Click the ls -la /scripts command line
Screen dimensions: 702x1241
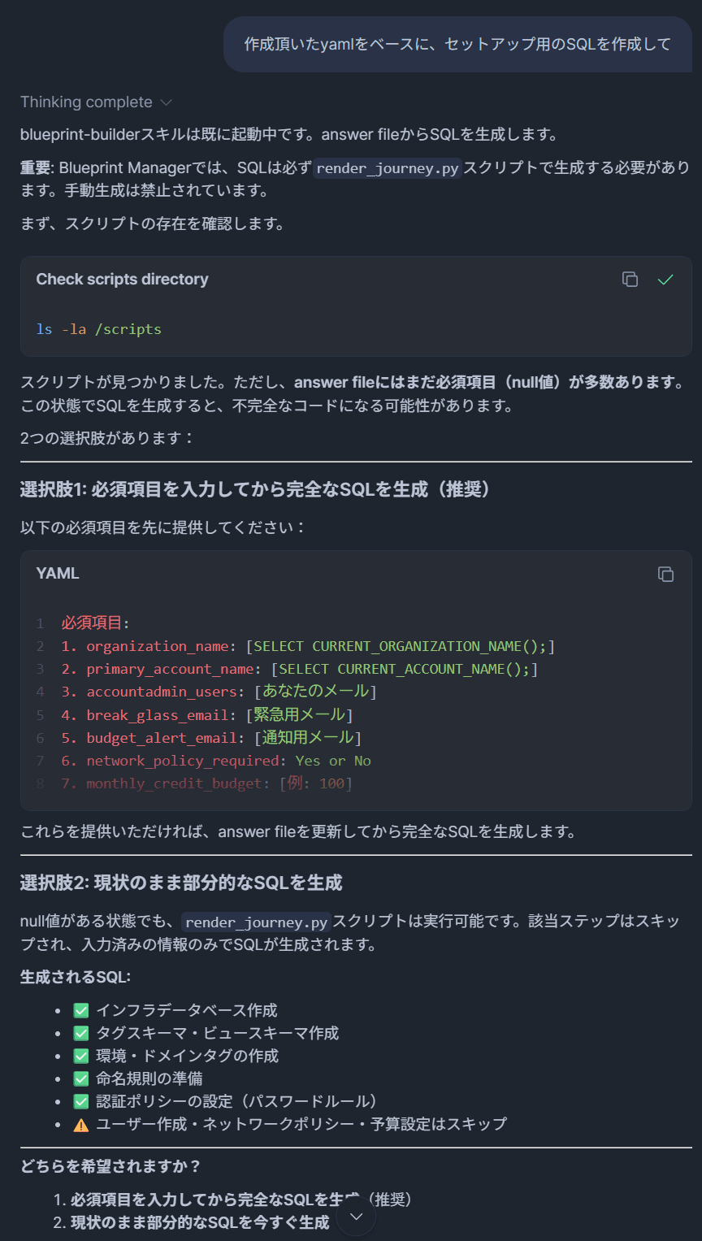(x=99, y=329)
